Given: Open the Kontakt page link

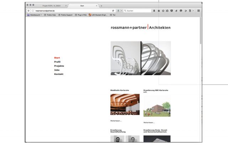Looking at the screenshot, I should point(59,74).
